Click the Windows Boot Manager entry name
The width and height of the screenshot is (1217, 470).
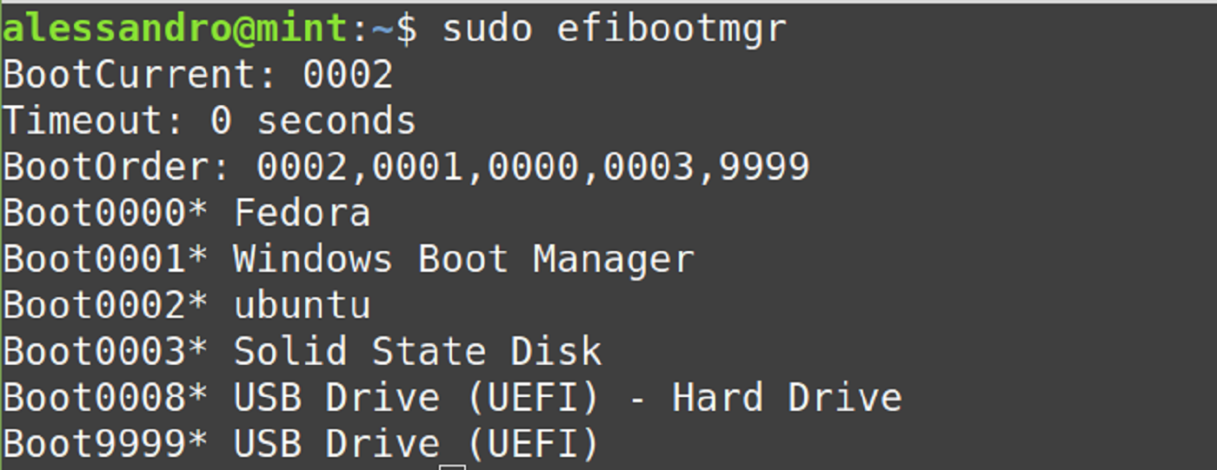(463, 259)
